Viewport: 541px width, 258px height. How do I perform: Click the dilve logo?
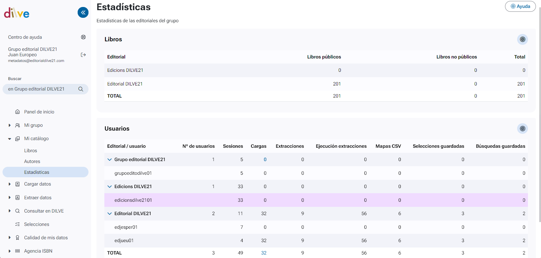[x=17, y=13]
